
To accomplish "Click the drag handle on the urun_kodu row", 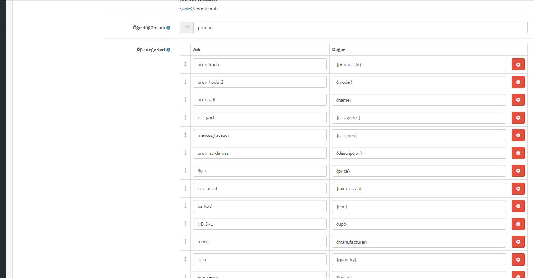I will coord(185,64).
